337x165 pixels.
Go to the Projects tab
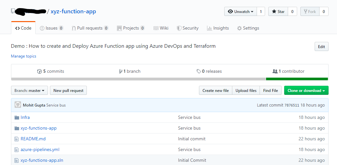pos(131,28)
